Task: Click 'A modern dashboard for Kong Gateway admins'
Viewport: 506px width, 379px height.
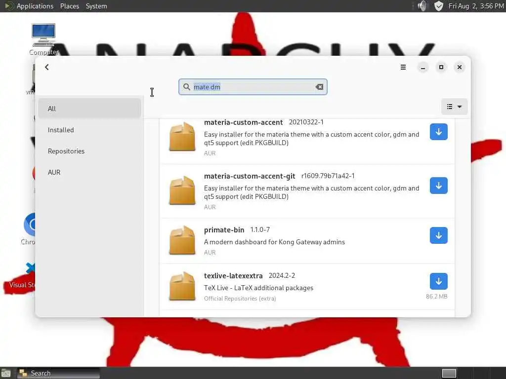Action: [274, 242]
